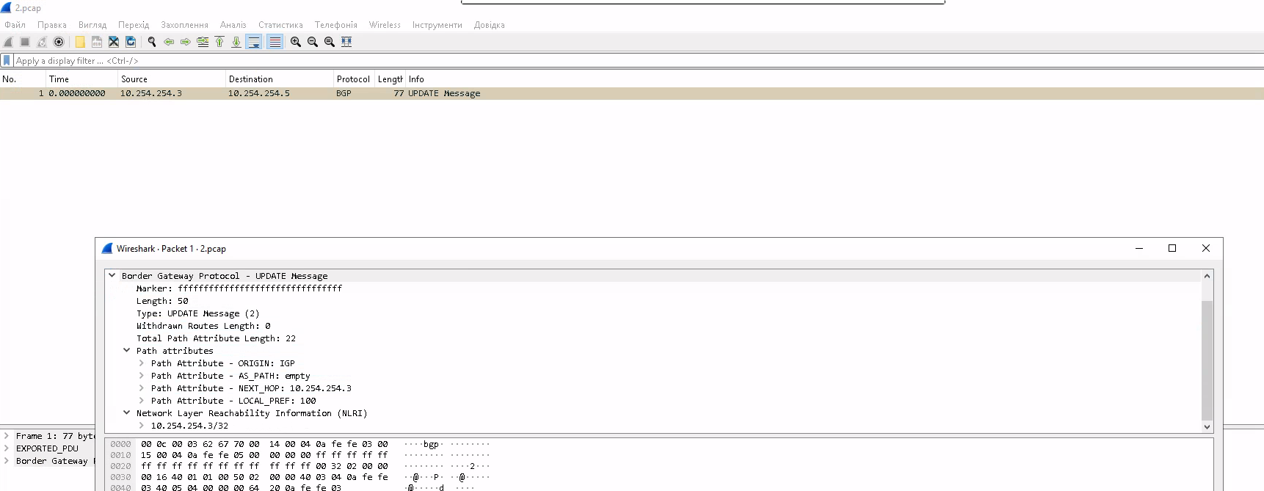Find a packet magnifier icon
The width and height of the screenshot is (1264, 491).
coord(152,42)
